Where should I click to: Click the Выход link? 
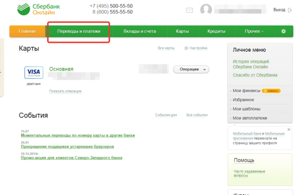tap(279, 9)
